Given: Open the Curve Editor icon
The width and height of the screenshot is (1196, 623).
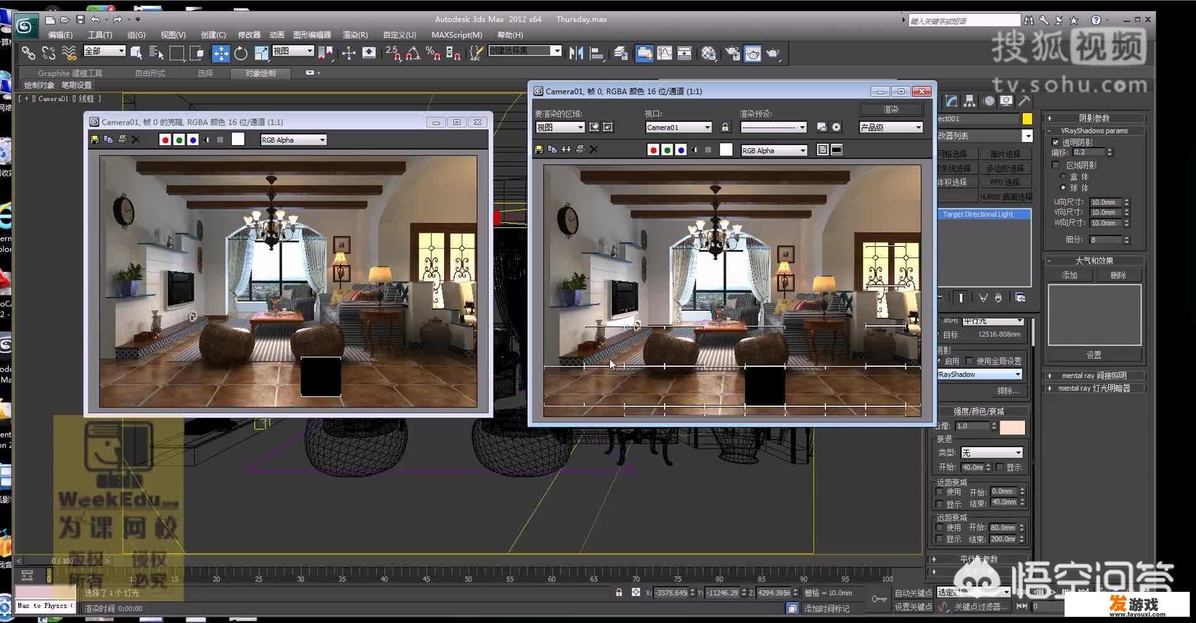Looking at the screenshot, I should (x=665, y=54).
